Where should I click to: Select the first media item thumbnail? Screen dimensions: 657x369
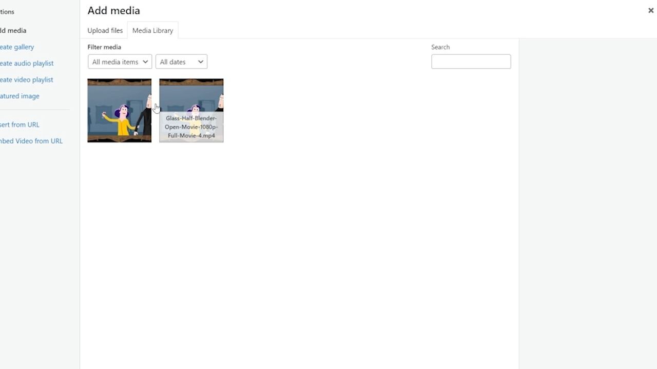point(119,110)
